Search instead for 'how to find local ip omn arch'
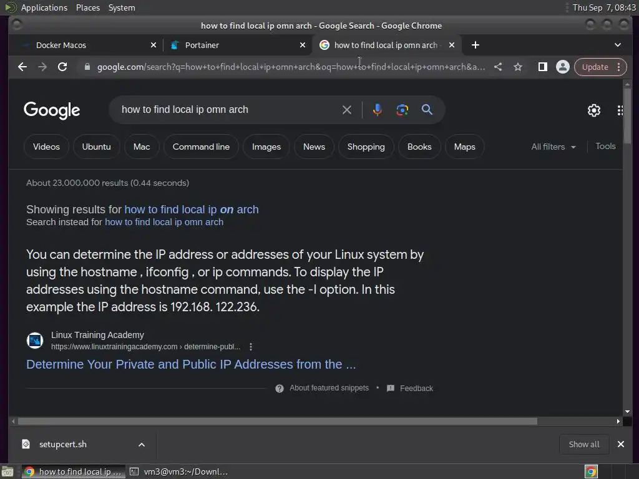The height and width of the screenshot is (479, 639). tap(164, 222)
